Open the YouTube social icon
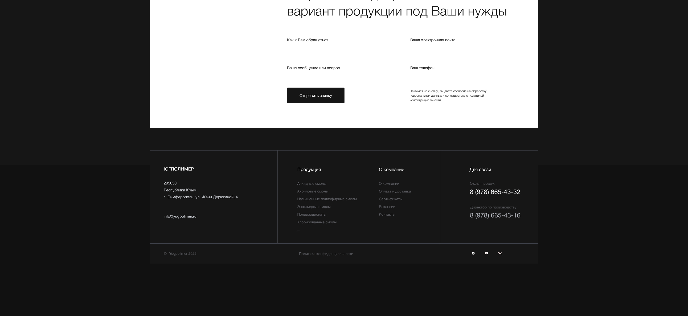This screenshot has height=316, width=688. click(486, 253)
